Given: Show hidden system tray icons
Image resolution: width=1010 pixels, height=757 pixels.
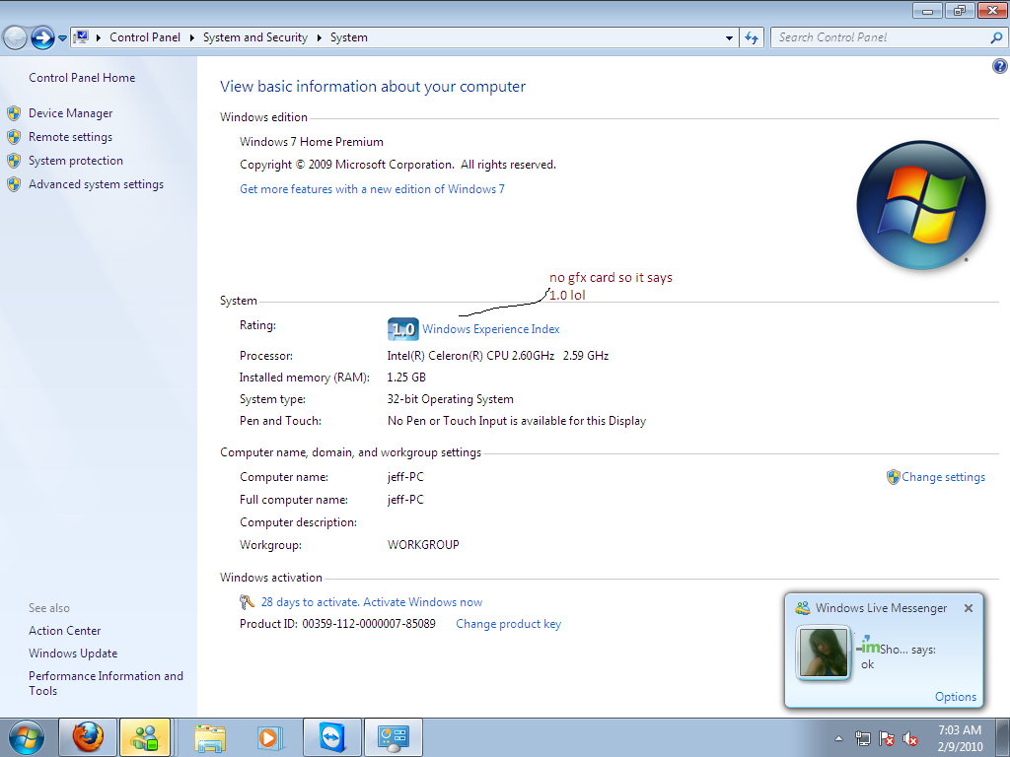Looking at the screenshot, I should pyautogui.click(x=838, y=738).
